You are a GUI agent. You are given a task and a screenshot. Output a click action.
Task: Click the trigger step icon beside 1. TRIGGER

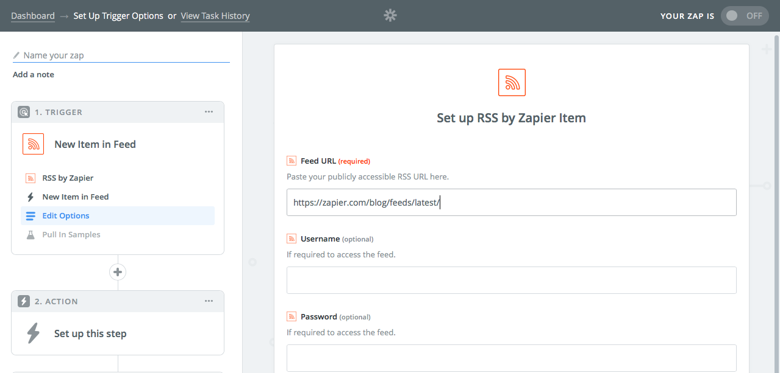coord(23,112)
